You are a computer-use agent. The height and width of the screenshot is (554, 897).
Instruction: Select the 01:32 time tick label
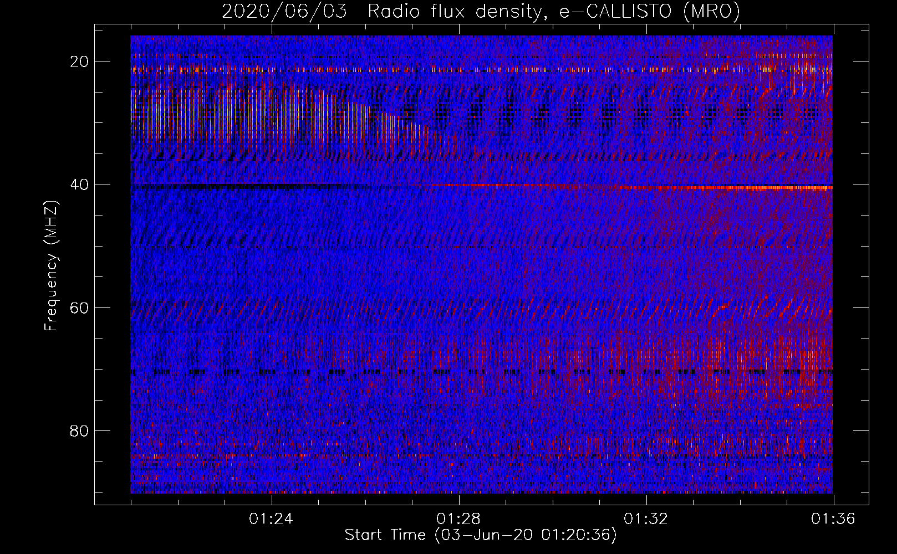(646, 519)
